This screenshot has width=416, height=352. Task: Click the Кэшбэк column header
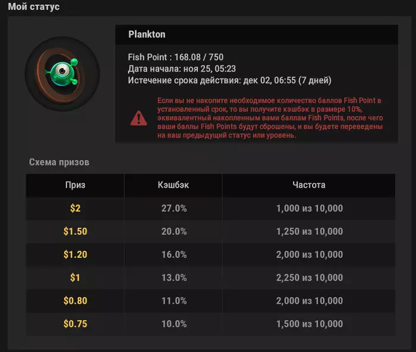(x=174, y=185)
